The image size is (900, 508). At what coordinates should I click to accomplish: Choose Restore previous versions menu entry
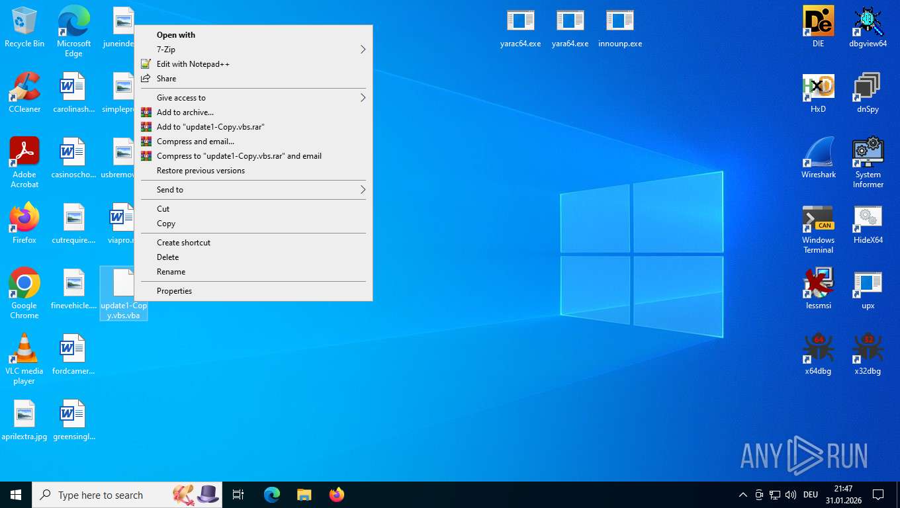tap(253, 171)
